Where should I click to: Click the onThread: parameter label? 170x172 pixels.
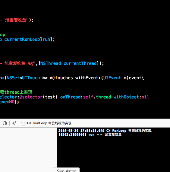coord(71,97)
